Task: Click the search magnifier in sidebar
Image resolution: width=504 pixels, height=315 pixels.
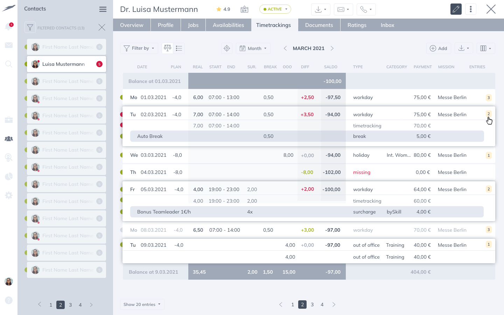Action: pos(9,64)
